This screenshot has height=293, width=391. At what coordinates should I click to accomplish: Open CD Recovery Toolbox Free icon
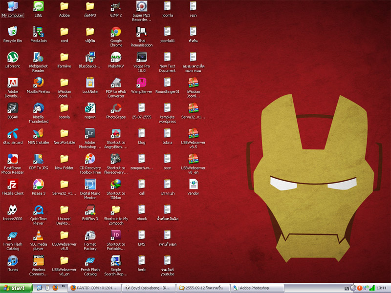coord(90,164)
